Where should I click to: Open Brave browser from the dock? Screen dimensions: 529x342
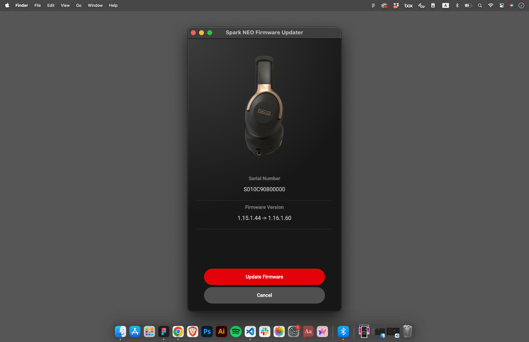(193, 331)
